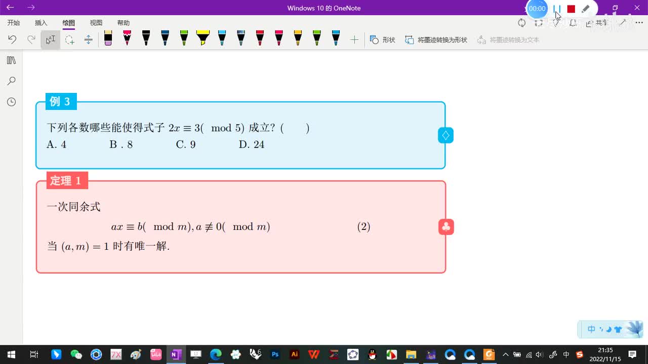This screenshot has width=648, height=364.
Task: Select the light blue pen beside the plus button
Action: (336, 38)
